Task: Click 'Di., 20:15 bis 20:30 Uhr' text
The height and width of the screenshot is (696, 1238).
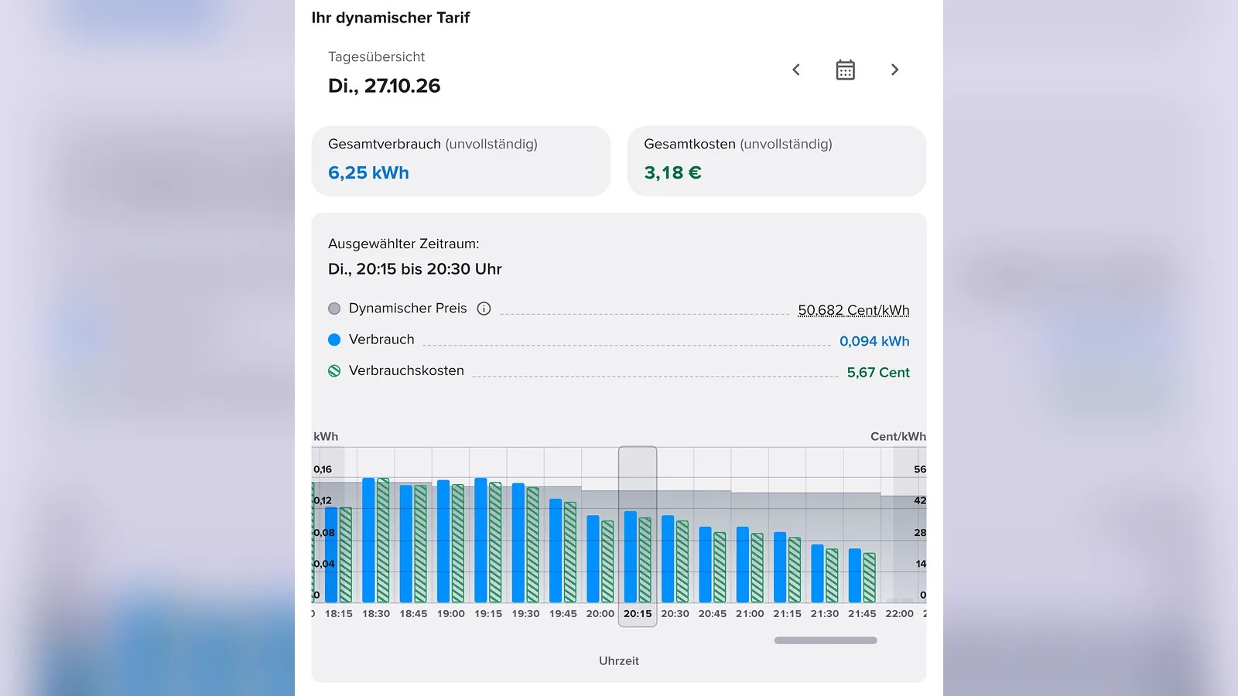Action: [x=415, y=269]
